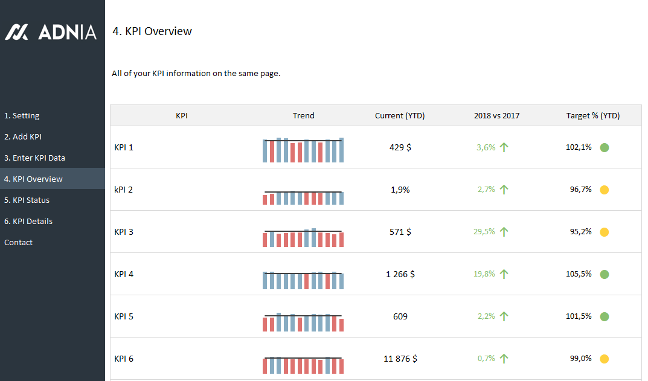Click the green status dot for KPI 1
Screen dimensions: 648x381
[605, 147]
